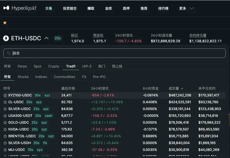Select the USA500-USDT market row
This screenshot has height=158, width=230.
coord(115,116)
